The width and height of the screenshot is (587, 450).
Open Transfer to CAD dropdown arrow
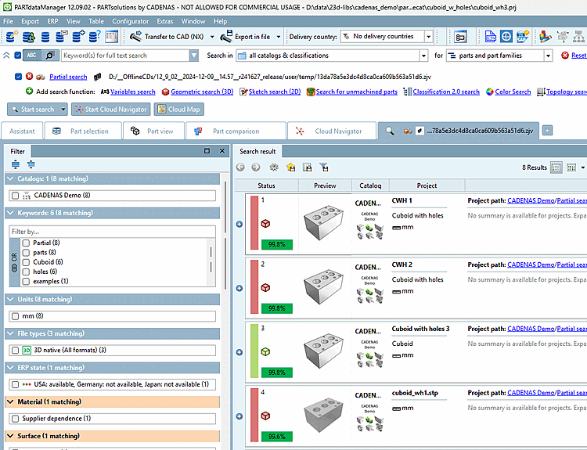(x=212, y=37)
